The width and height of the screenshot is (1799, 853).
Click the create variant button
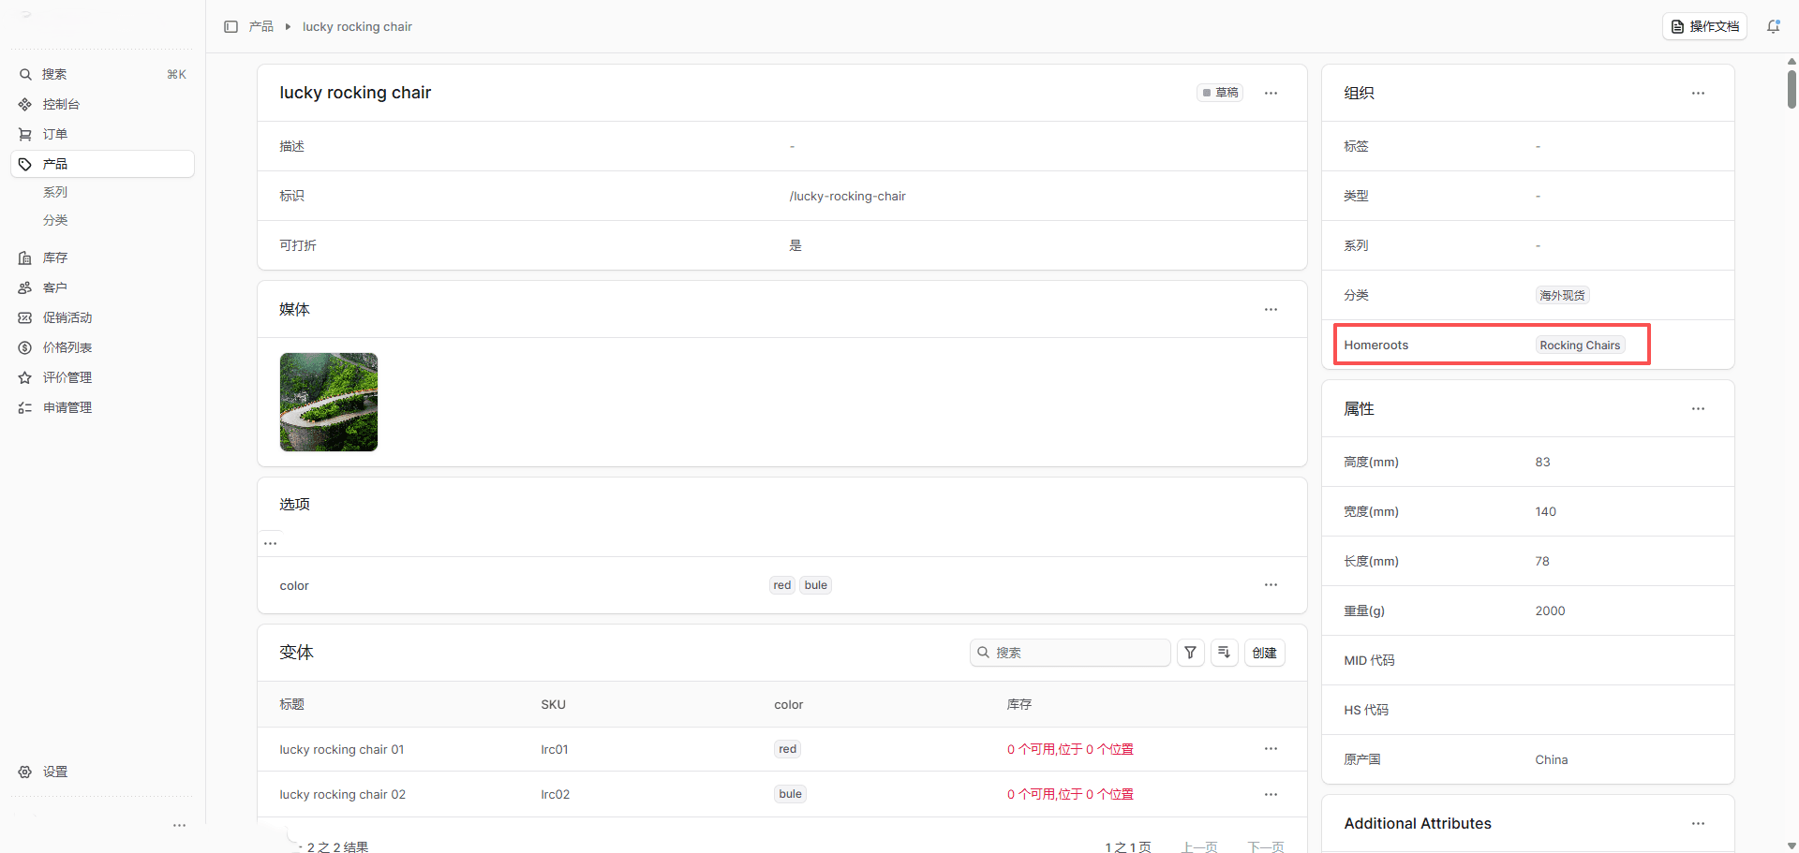pyautogui.click(x=1264, y=653)
